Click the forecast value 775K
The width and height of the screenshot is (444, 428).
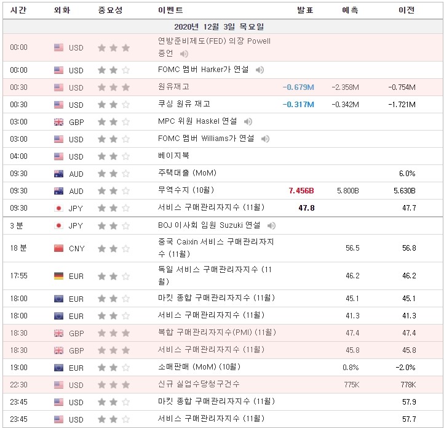tap(352, 385)
